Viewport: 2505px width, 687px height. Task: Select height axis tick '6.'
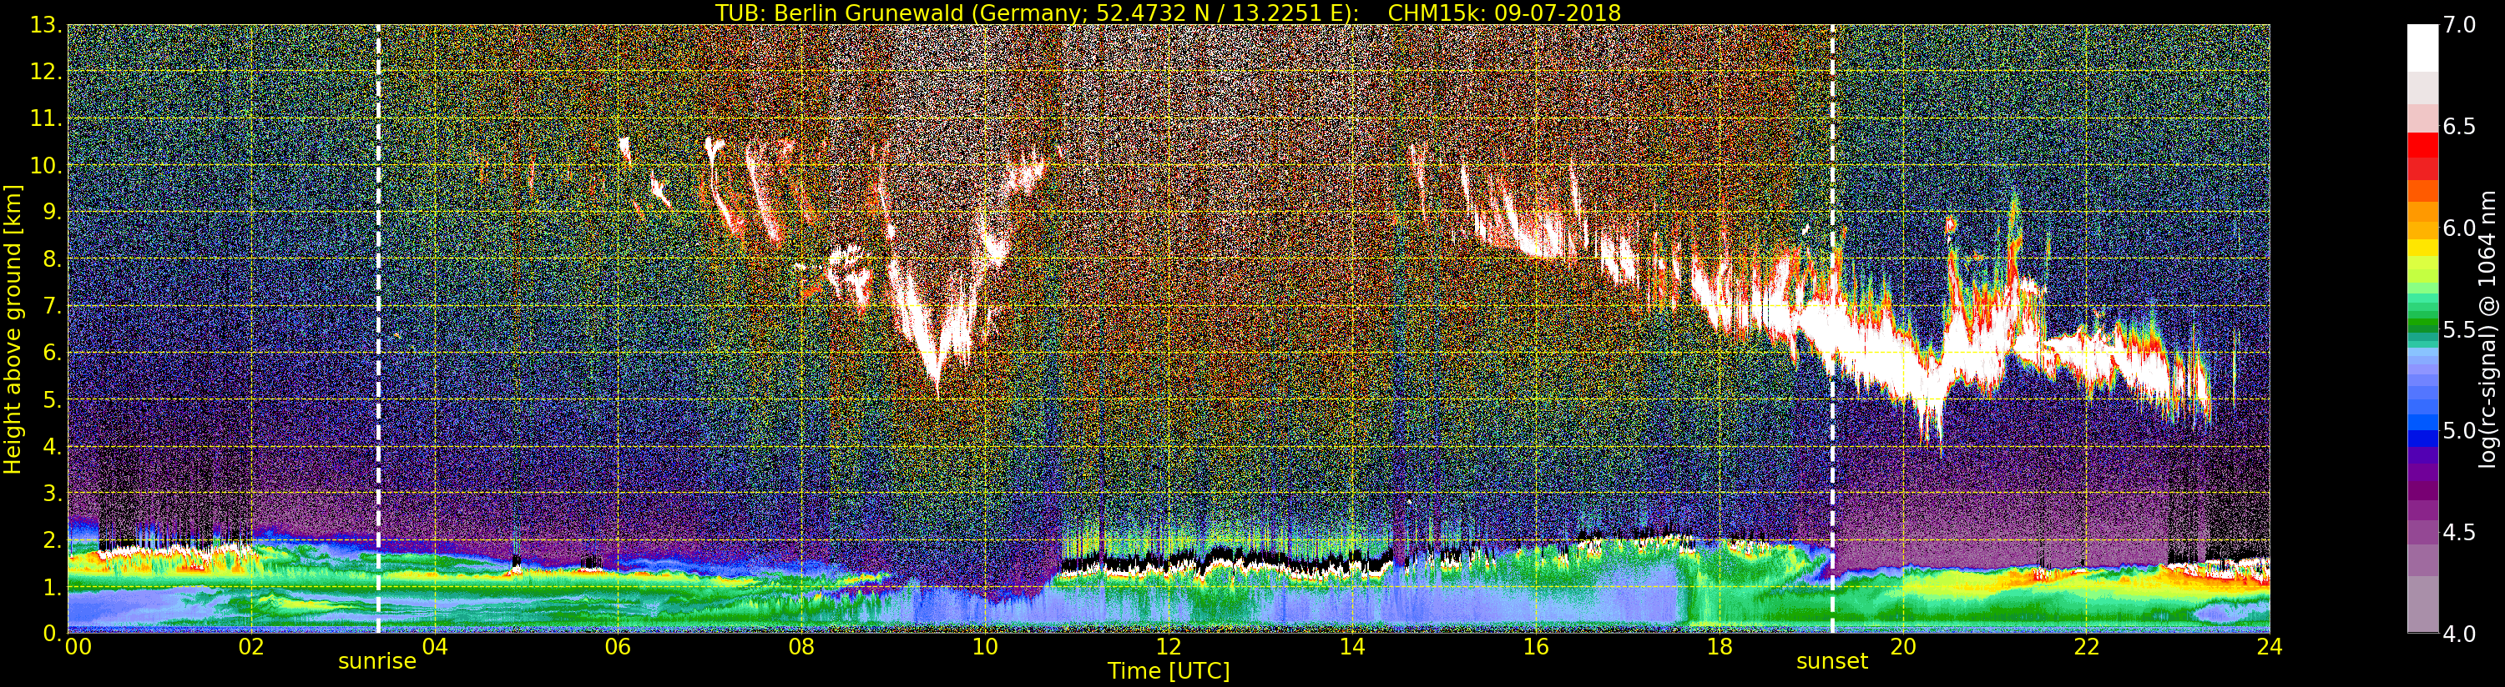point(52,353)
